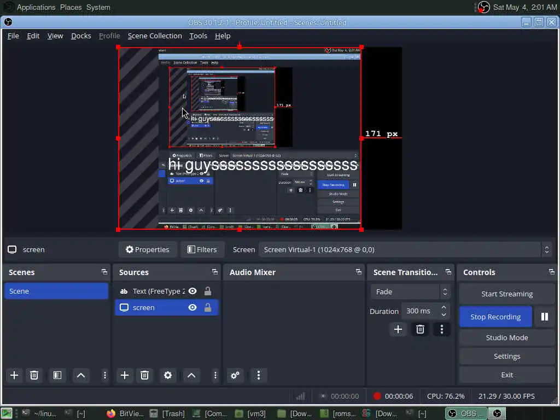Remove selected scene with trash icon

tap(34, 375)
